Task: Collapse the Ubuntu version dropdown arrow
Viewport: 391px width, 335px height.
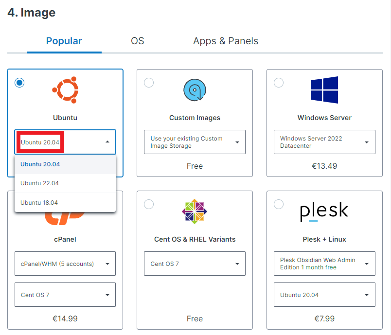Action: (x=107, y=142)
